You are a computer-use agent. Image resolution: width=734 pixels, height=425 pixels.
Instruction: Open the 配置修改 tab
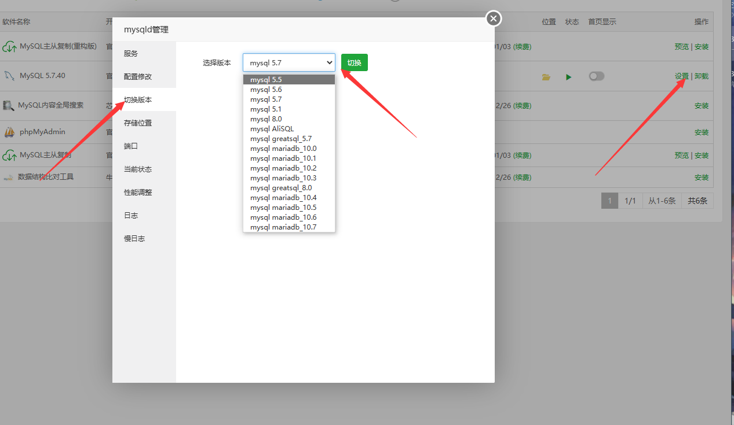pos(144,76)
